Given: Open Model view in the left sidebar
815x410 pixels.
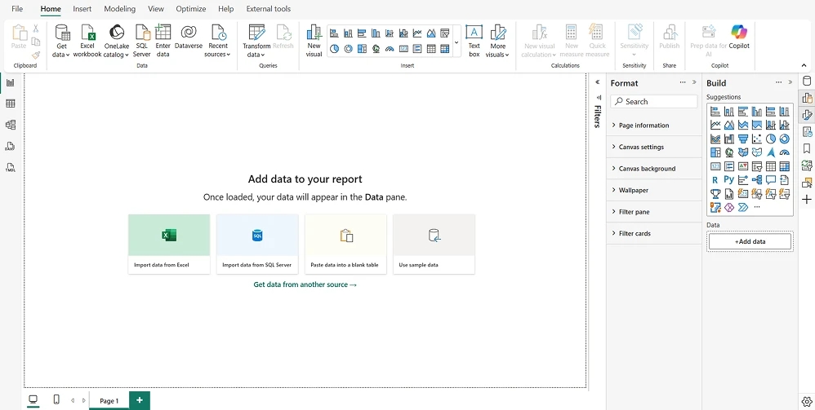Looking at the screenshot, I should coord(11,125).
